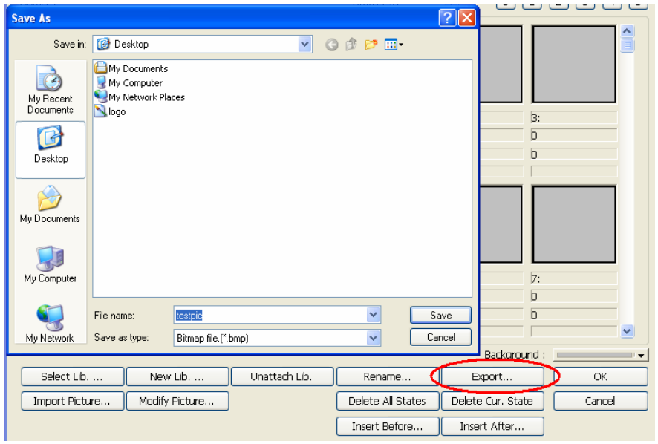The image size is (658, 444).
Task: Select picture state thumbnail number 7
Action: tap(574, 224)
